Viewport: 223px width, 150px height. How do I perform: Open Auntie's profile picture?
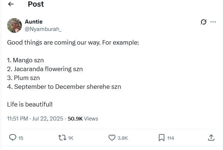[14, 25]
